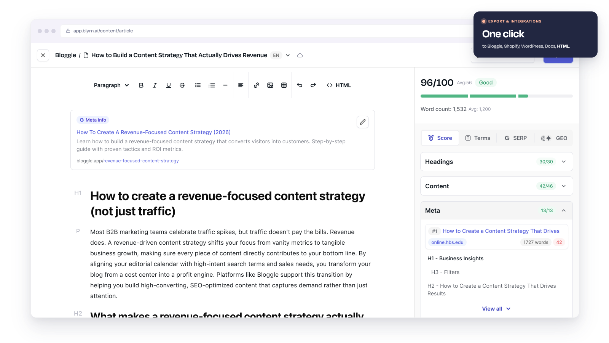Click the '#1' rank badge
This screenshot has height=343, width=609.
[x=435, y=231]
